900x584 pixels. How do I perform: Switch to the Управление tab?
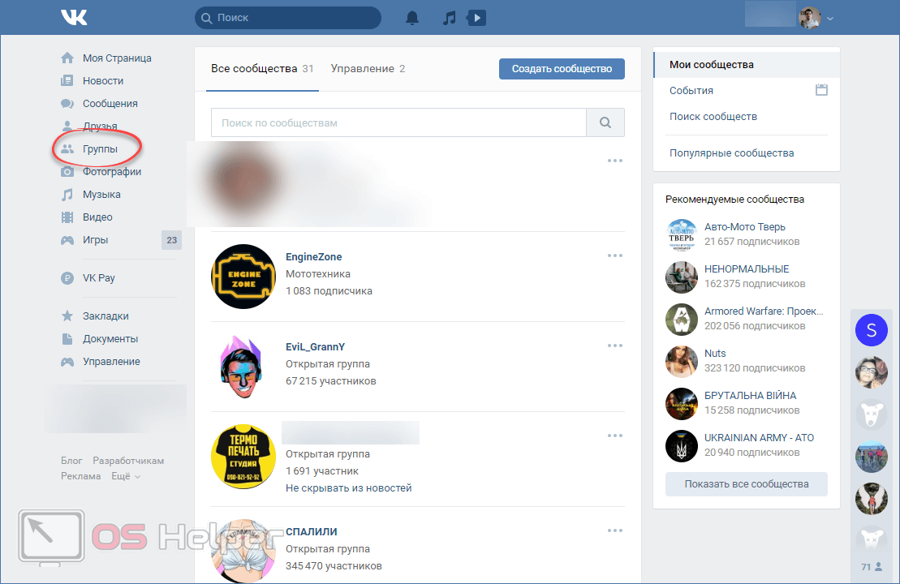point(368,69)
